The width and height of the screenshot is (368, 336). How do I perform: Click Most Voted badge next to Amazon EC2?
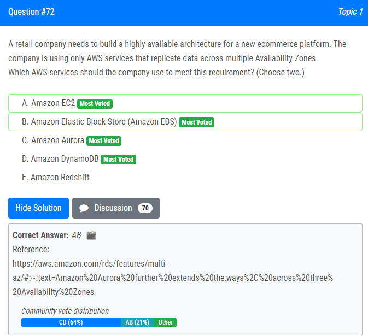click(95, 104)
